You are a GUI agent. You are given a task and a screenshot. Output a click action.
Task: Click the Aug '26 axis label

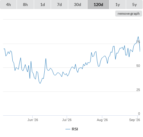pyautogui.click(x=102, y=120)
